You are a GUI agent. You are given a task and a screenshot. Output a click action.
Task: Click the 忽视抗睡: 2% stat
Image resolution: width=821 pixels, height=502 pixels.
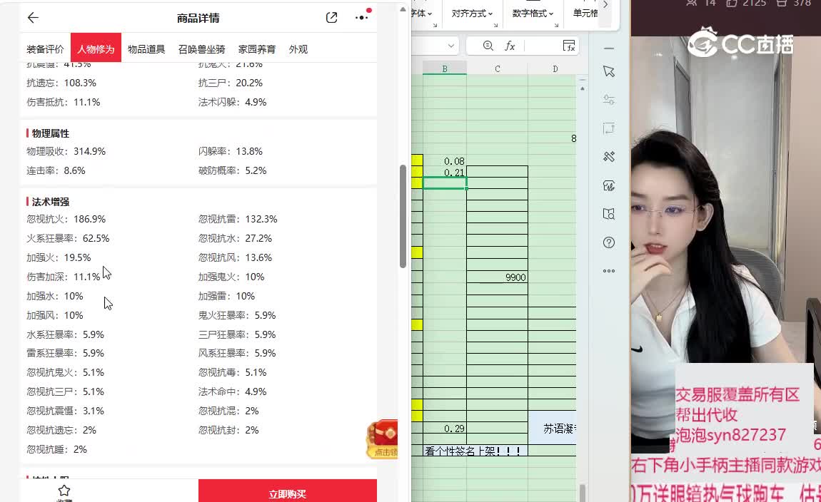(x=56, y=449)
